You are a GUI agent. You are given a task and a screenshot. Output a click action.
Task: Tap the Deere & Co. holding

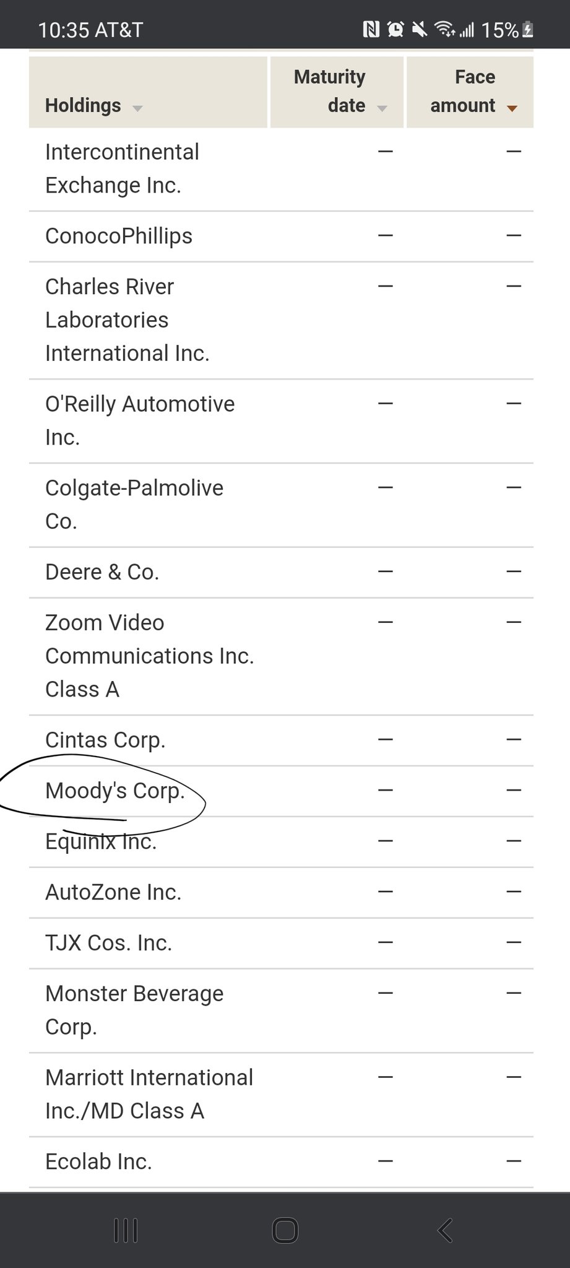pyautogui.click(x=102, y=572)
